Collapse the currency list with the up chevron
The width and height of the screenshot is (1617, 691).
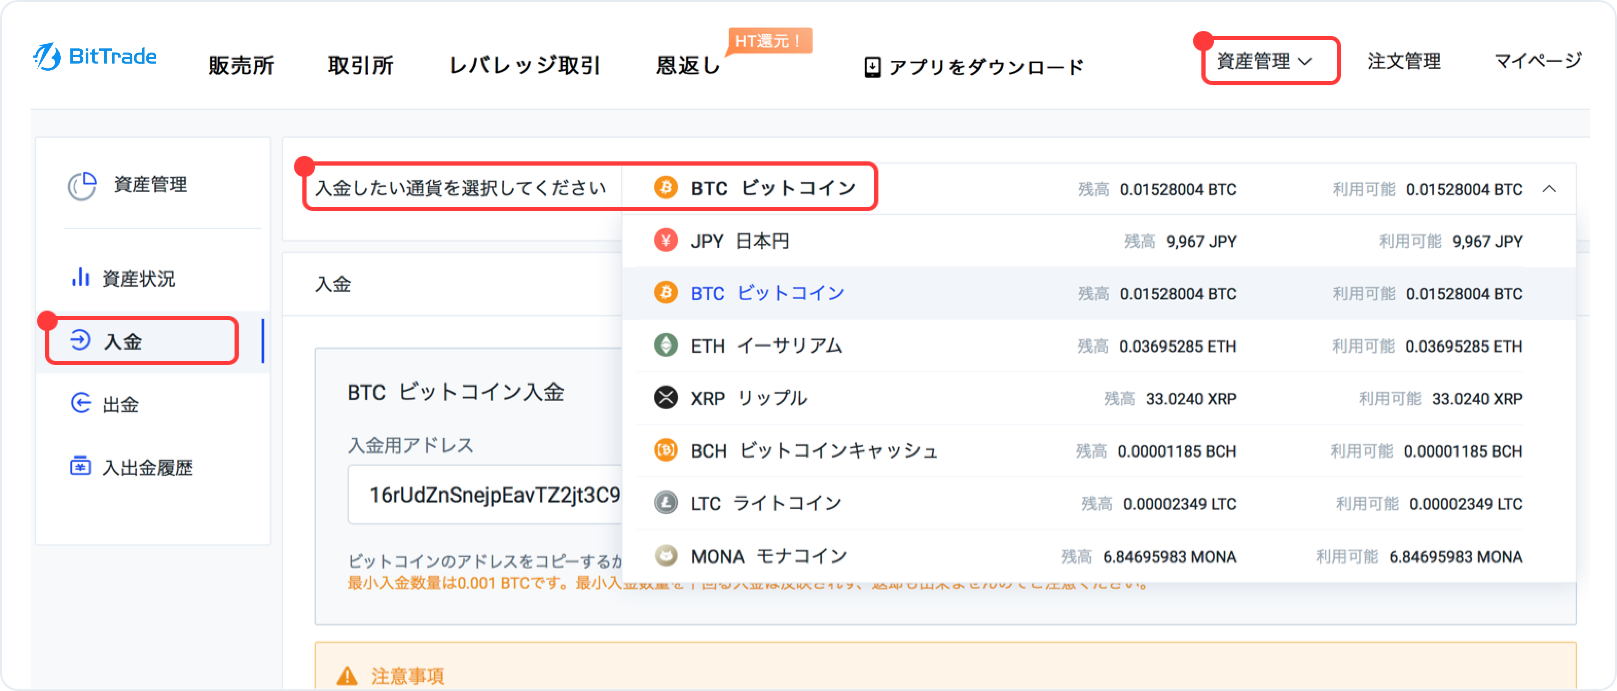pyautogui.click(x=1549, y=189)
